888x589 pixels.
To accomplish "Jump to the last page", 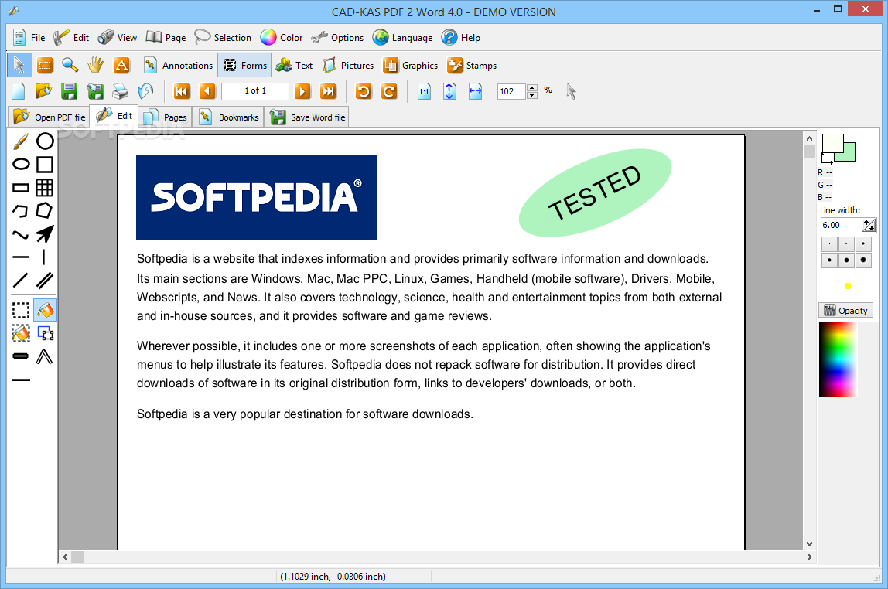I will (x=328, y=91).
